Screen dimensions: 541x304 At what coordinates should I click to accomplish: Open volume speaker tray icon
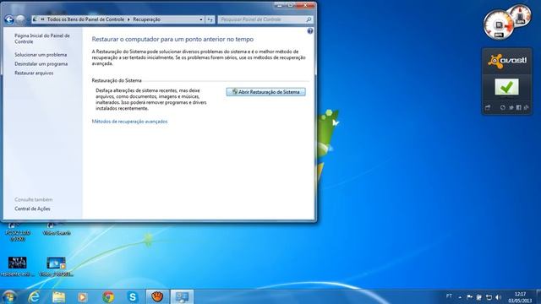tap(498, 297)
